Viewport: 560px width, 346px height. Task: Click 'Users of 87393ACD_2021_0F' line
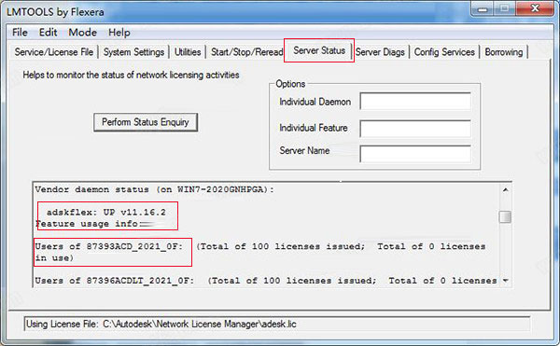coord(109,246)
